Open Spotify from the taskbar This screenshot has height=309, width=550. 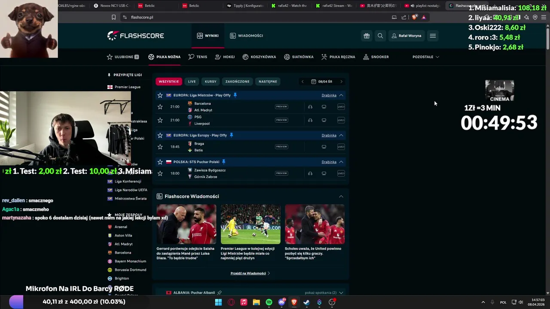click(x=269, y=302)
